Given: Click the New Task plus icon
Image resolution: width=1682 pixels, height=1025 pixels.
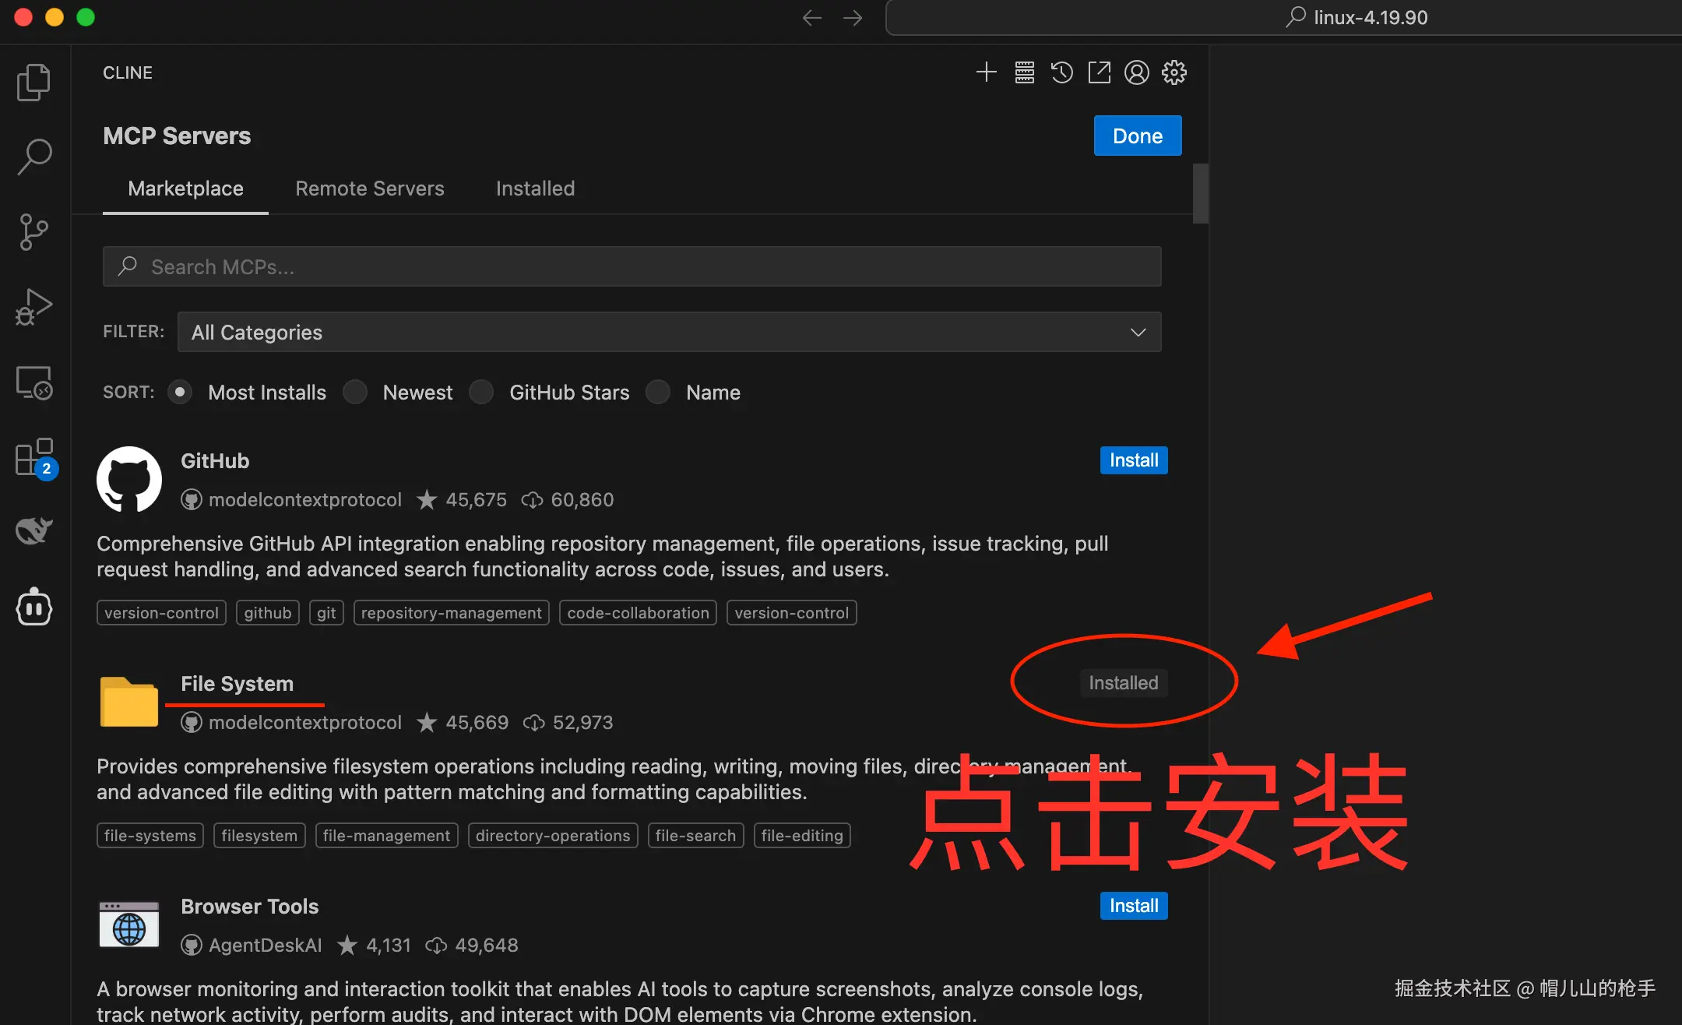Looking at the screenshot, I should coord(986,72).
